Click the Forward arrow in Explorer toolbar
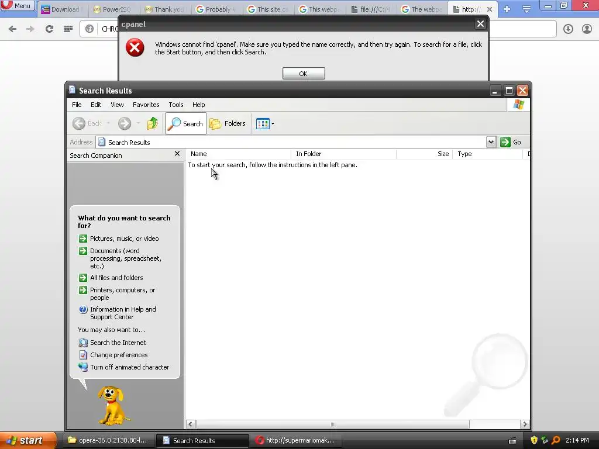 pos(125,123)
